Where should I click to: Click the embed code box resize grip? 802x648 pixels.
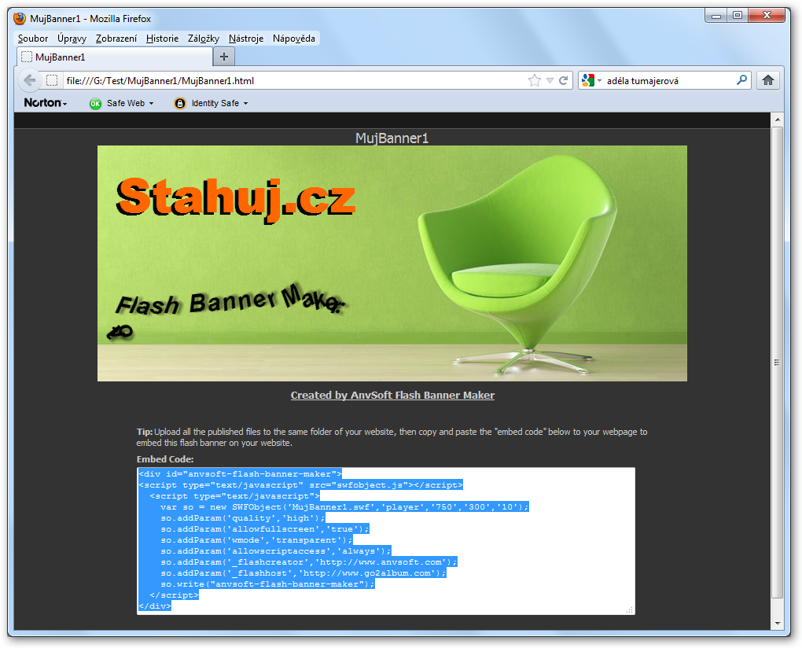pyautogui.click(x=630, y=609)
